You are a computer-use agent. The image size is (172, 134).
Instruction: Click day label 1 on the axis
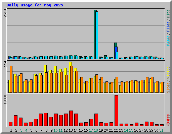click(11, 130)
